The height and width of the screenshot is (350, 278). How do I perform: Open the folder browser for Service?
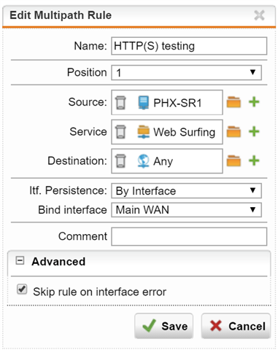pos(233,132)
